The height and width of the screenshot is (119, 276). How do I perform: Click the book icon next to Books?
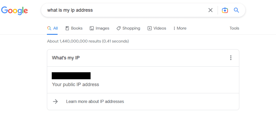67,28
